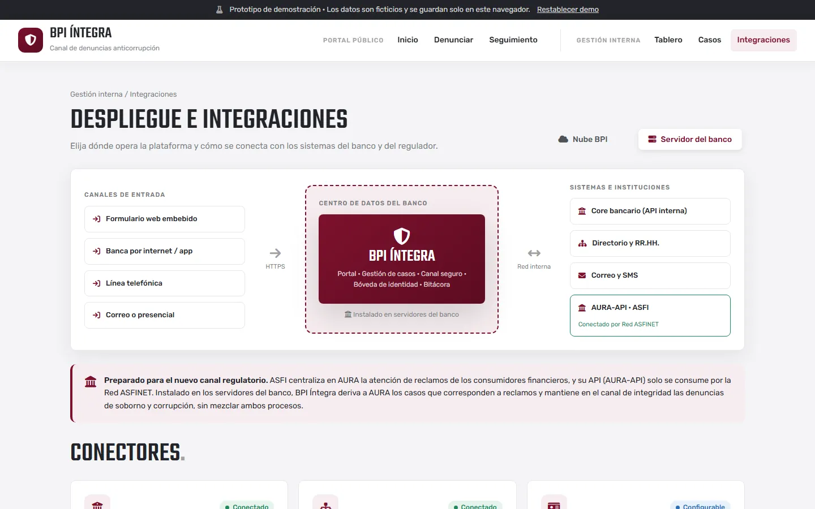Click the Correo y SMS system

click(650, 275)
